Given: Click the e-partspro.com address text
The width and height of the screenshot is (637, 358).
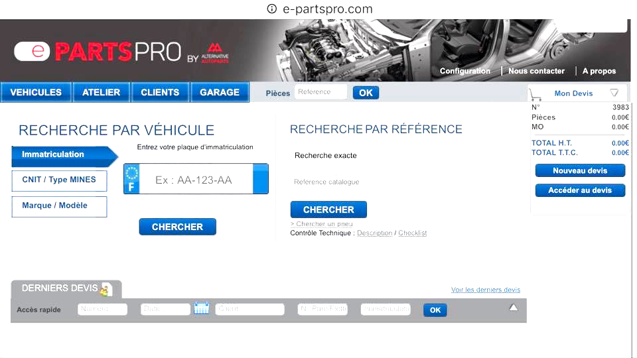Looking at the screenshot, I should pyautogui.click(x=327, y=9).
